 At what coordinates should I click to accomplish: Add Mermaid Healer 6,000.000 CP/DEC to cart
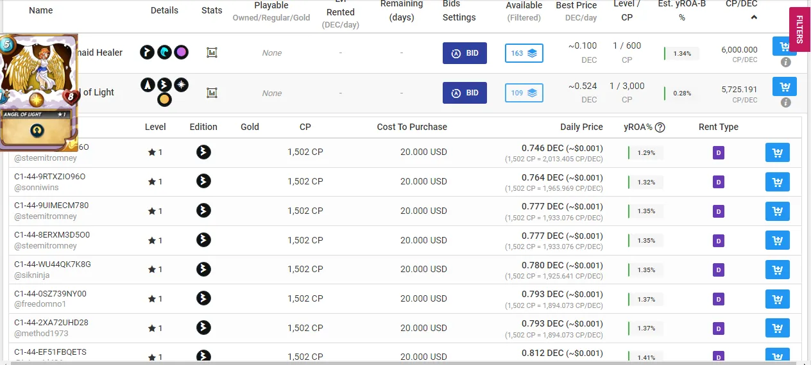[x=785, y=47]
